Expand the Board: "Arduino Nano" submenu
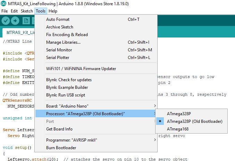Screen dimensions: 235x161 coord(96,106)
